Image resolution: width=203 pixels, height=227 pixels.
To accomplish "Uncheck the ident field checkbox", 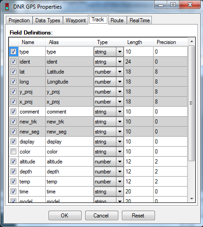I will [x=13, y=62].
